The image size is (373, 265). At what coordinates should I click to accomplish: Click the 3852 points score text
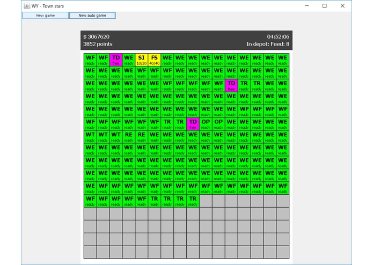(98, 44)
